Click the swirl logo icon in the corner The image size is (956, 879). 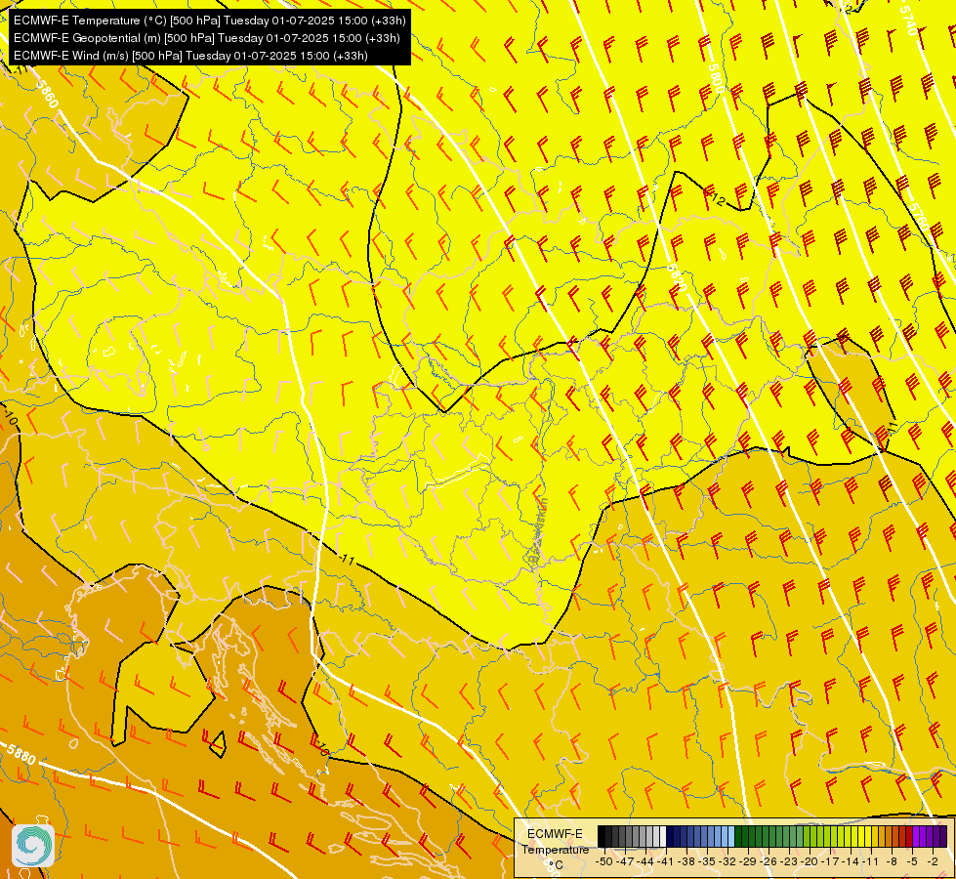click(x=33, y=845)
